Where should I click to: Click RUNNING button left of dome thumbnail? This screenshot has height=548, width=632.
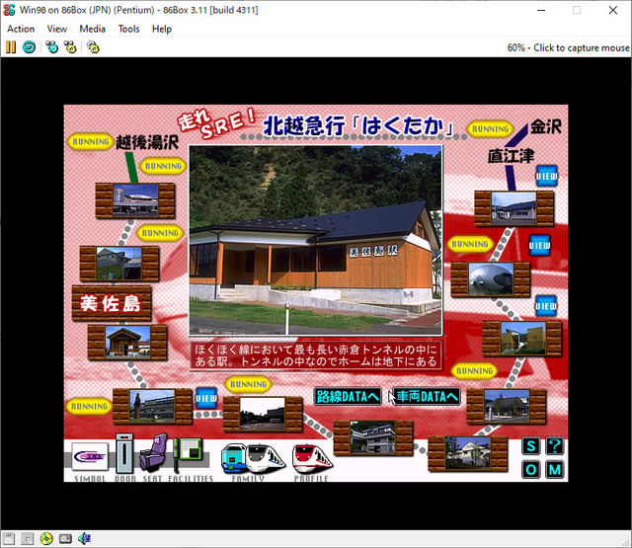point(470,244)
